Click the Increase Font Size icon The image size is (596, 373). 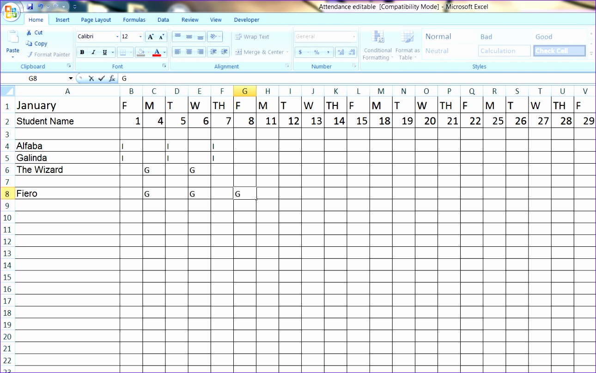coord(150,36)
